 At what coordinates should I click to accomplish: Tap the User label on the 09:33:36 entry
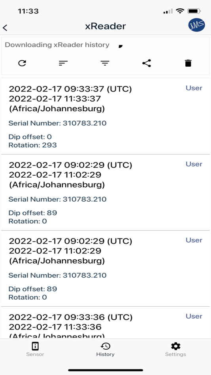point(194,316)
